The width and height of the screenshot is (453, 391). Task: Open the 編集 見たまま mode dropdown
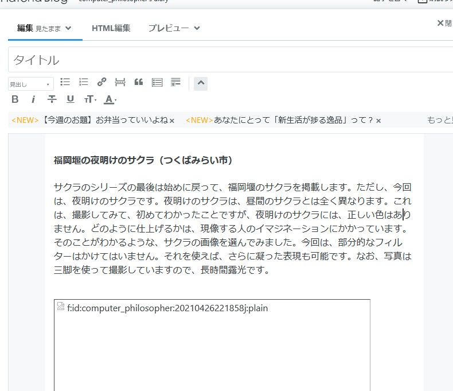point(45,28)
